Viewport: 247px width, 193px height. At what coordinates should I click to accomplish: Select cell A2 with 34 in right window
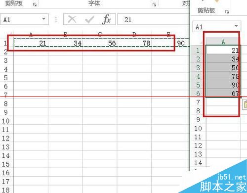[x=223, y=59]
